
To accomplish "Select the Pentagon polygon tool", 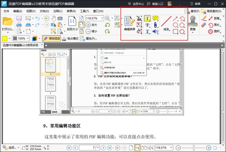I will [182, 25].
